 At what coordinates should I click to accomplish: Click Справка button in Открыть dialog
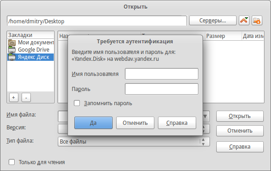240,147
